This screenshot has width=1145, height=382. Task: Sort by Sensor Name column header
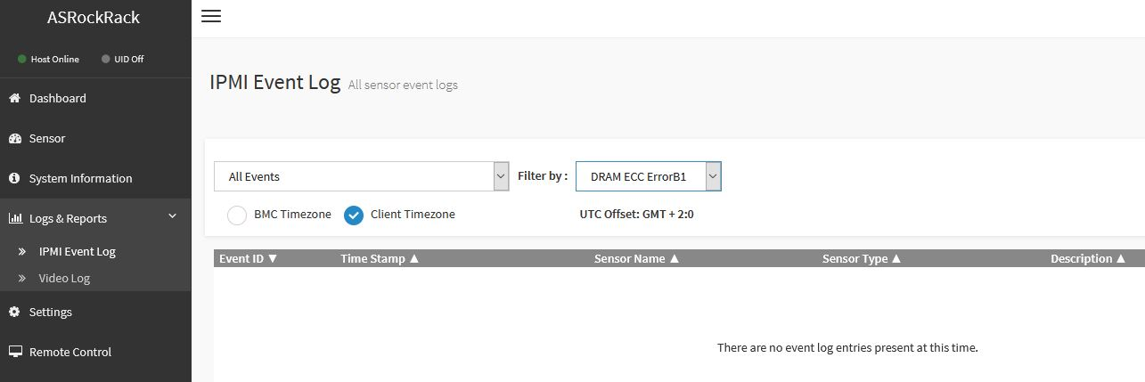[637, 259]
